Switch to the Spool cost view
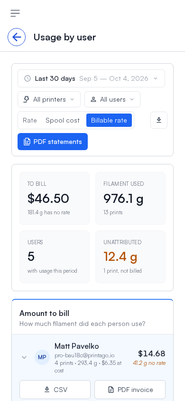Image resolution: width=185 pixels, height=401 pixels. pyautogui.click(x=63, y=120)
